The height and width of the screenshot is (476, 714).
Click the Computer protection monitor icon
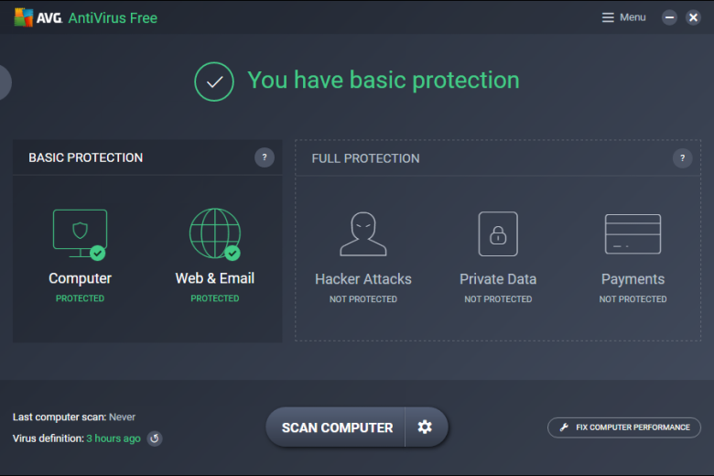pyautogui.click(x=80, y=233)
